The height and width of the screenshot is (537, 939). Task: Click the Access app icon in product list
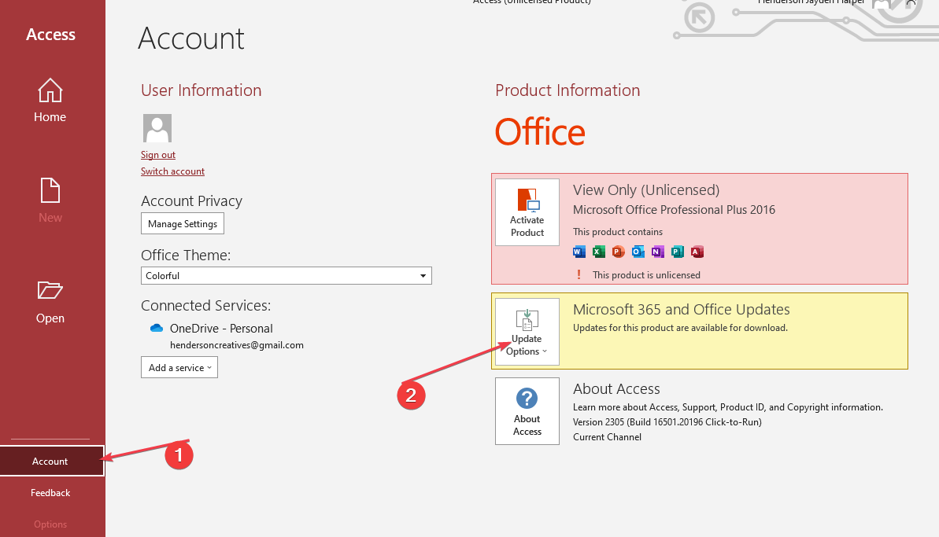697,252
